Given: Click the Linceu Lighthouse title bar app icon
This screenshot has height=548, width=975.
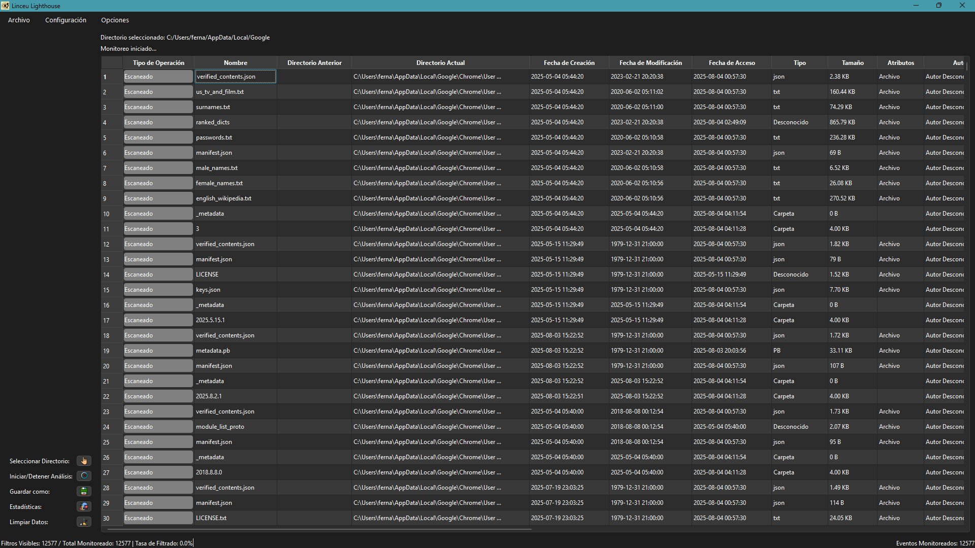Looking at the screenshot, I should click(x=5, y=6).
